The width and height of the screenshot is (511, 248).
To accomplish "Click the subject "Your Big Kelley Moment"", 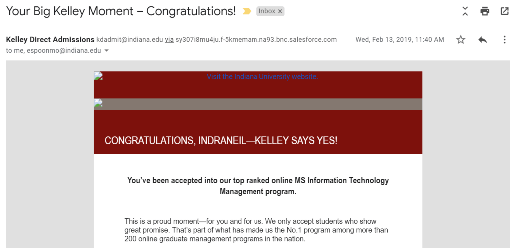I will tap(120, 11).
